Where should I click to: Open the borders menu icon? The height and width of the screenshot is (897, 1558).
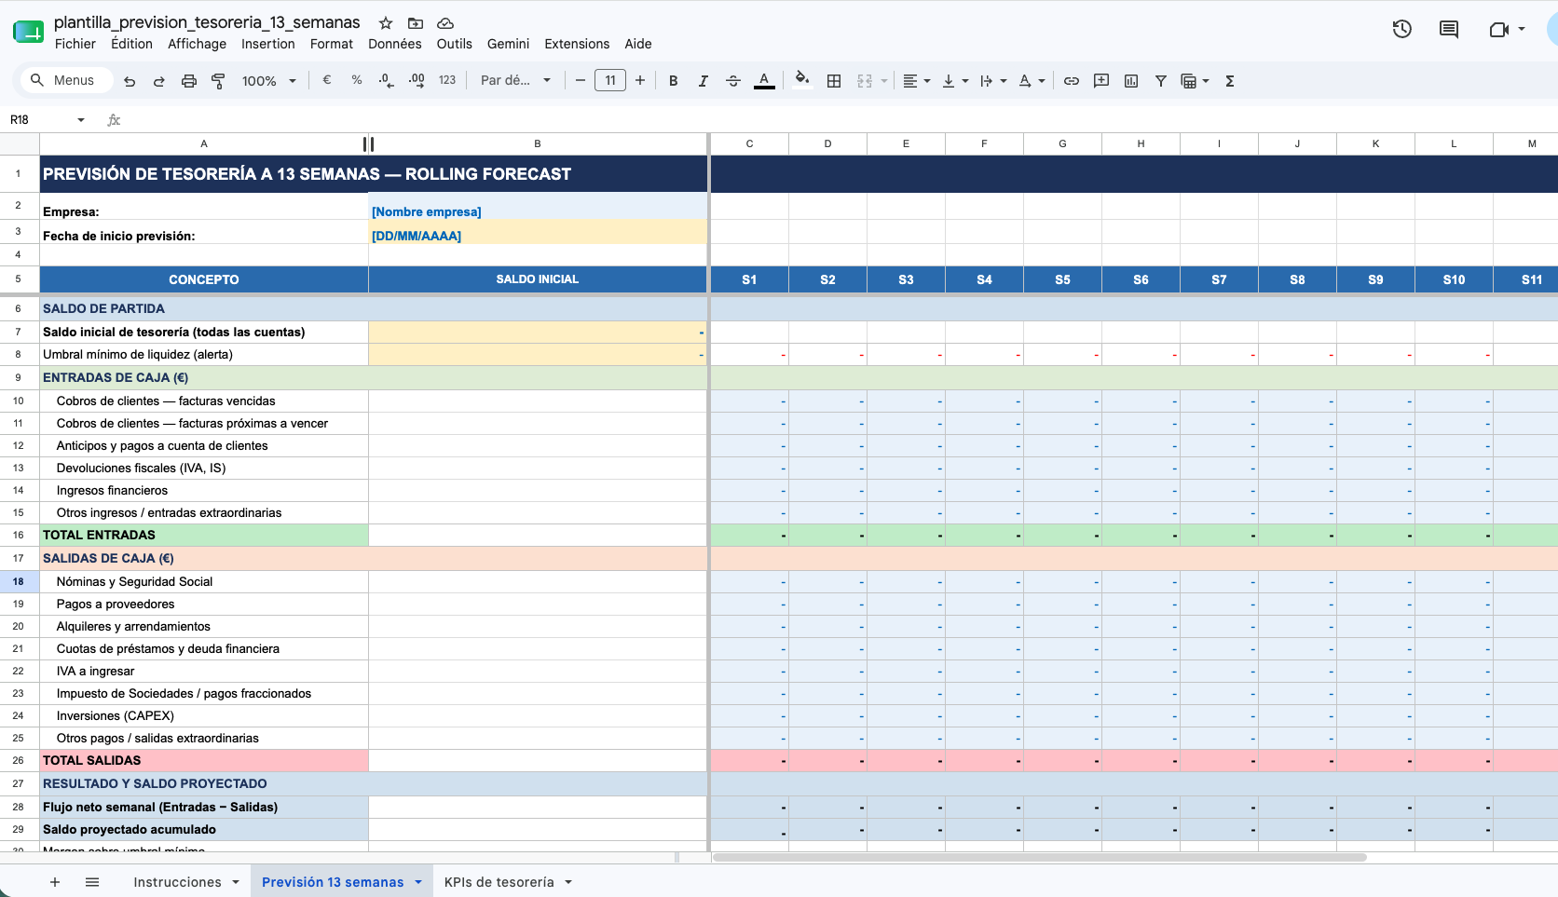click(834, 81)
